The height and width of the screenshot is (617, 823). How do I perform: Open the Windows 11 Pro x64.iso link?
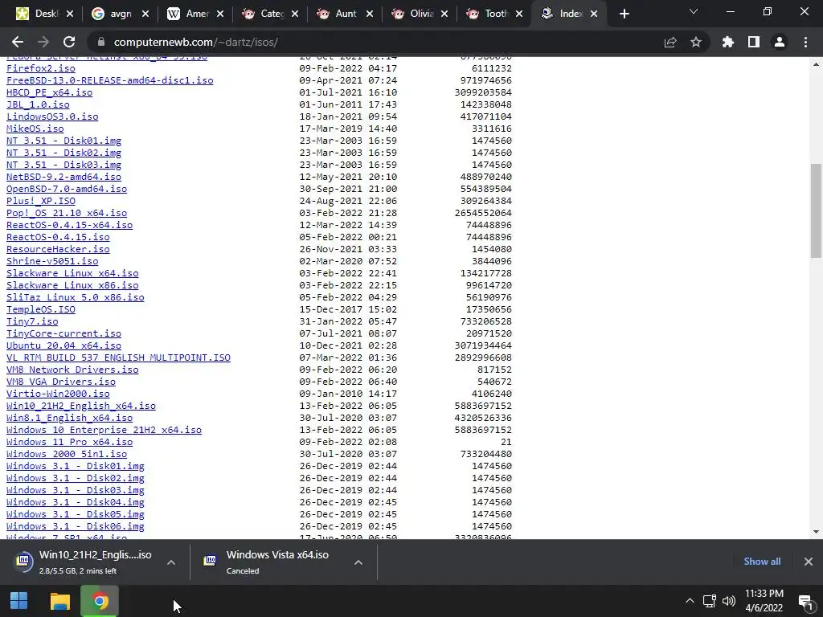click(x=69, y=443)
